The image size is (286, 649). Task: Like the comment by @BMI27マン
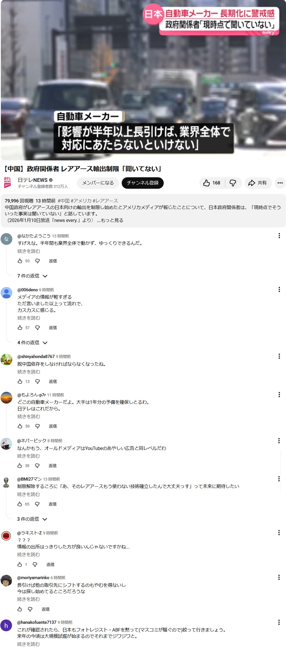tap(20, 504)
